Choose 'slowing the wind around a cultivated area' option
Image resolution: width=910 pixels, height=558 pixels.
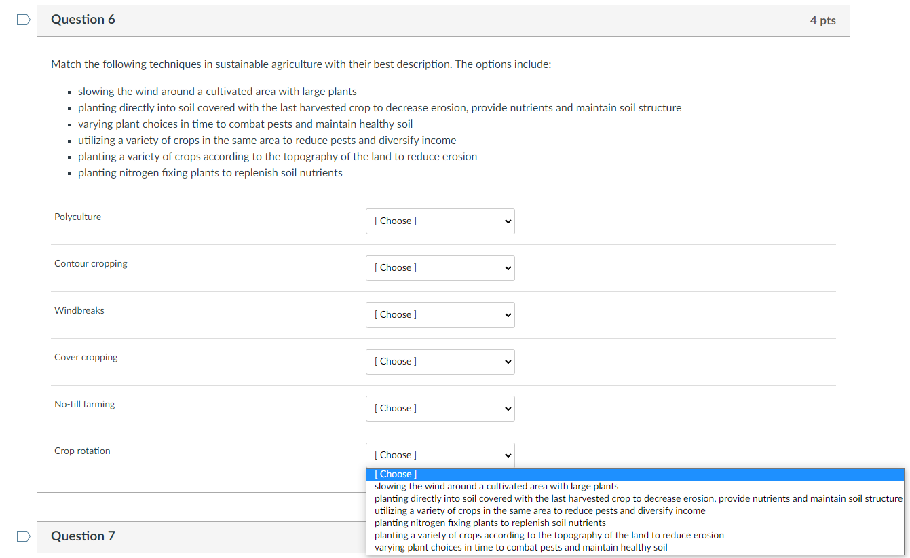(x=635, y=487)
